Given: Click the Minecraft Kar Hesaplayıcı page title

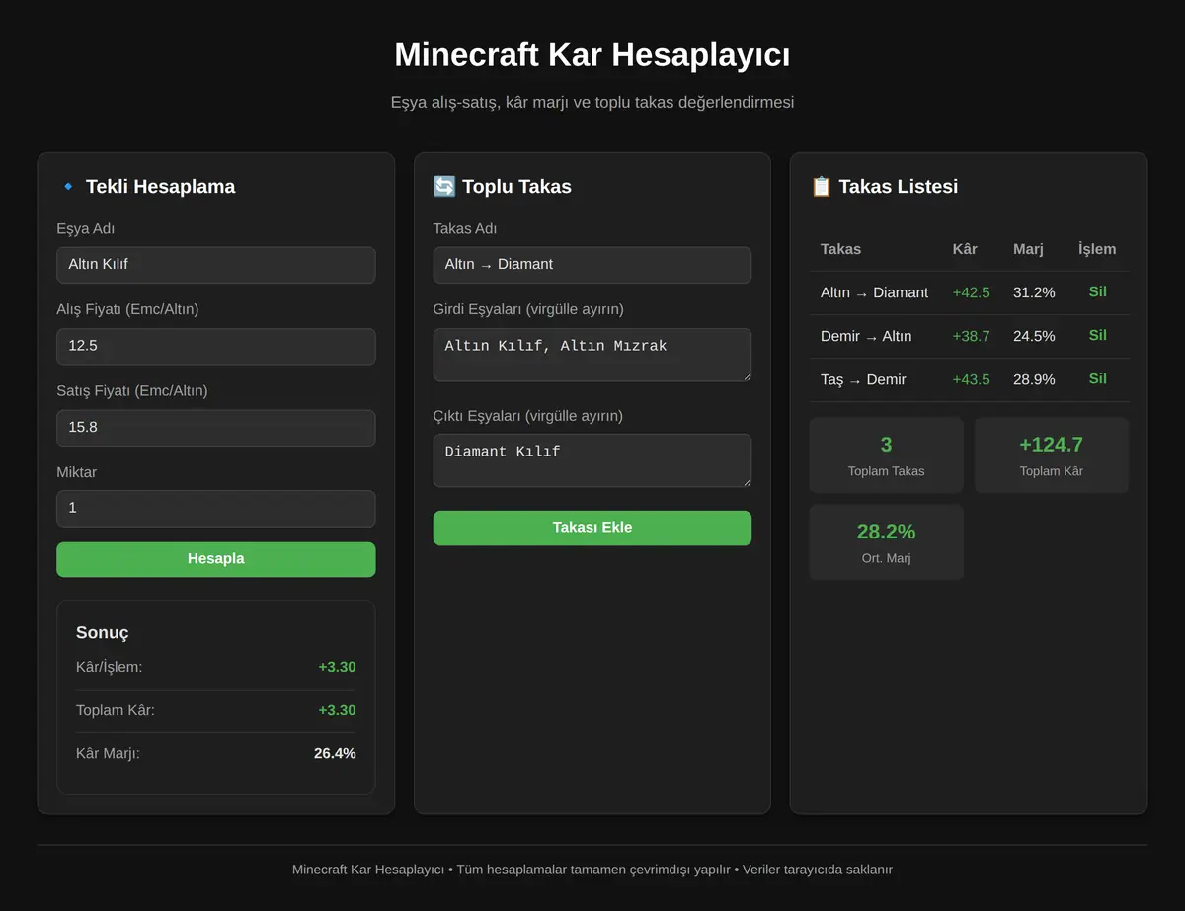Looking at the screenshot, I should pos(592,55).
